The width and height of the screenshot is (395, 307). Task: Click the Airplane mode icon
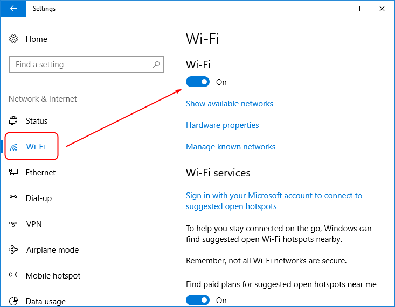(x=14, y=250)
